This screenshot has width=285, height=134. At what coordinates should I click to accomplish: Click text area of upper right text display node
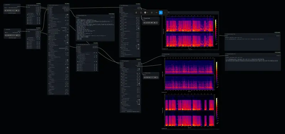(x=253, y=44)
